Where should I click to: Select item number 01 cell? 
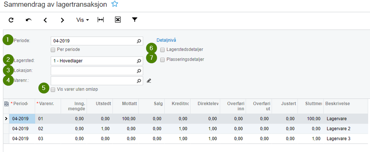[48, 119]
